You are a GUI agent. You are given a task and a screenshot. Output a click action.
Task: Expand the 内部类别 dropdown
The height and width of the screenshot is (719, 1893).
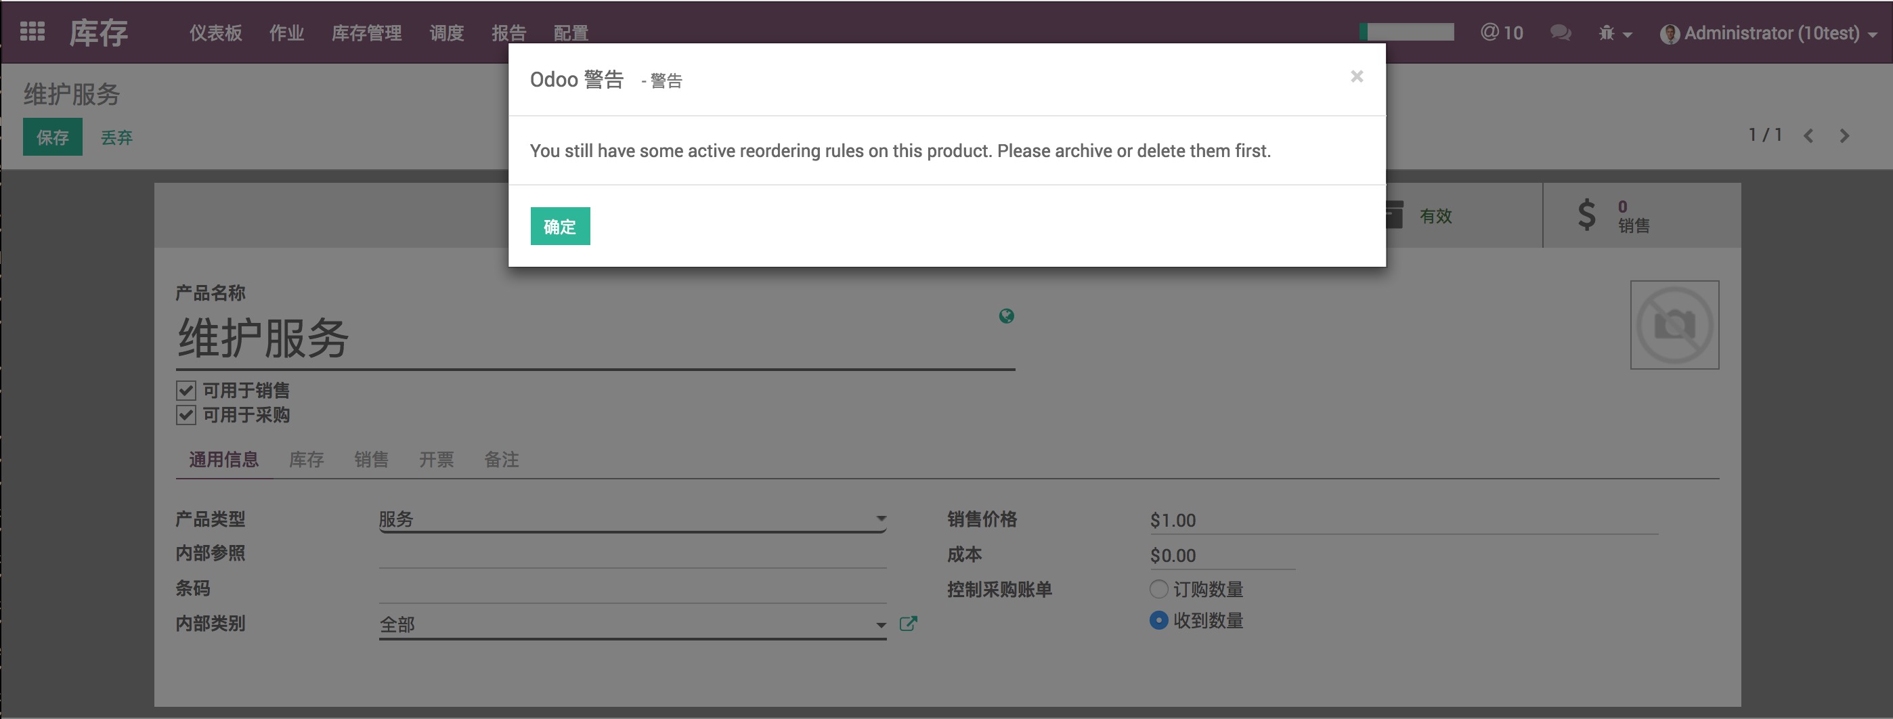(881, 624)
